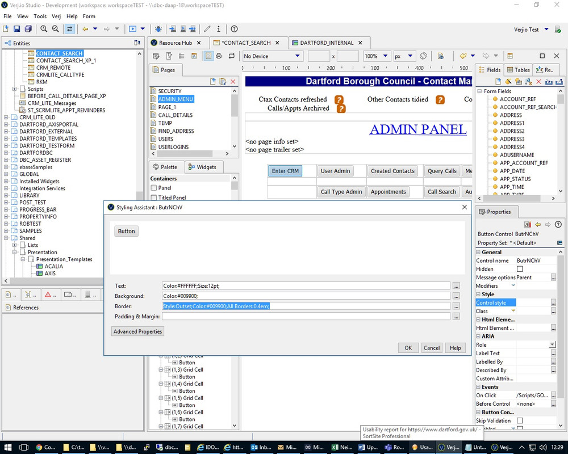Open Help via the question mark icon
The width and height of the screenshot is (568, 454).
(235, 29)
